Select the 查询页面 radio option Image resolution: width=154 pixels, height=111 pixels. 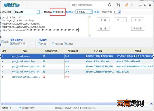(54, 12)
